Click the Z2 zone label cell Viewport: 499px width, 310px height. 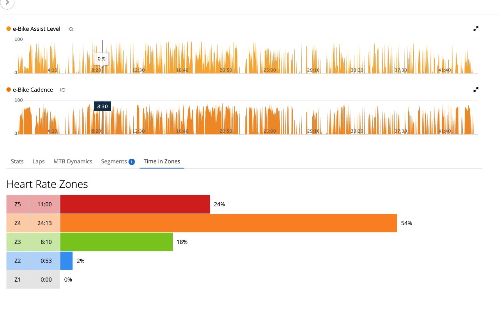(x=18, y=261)
